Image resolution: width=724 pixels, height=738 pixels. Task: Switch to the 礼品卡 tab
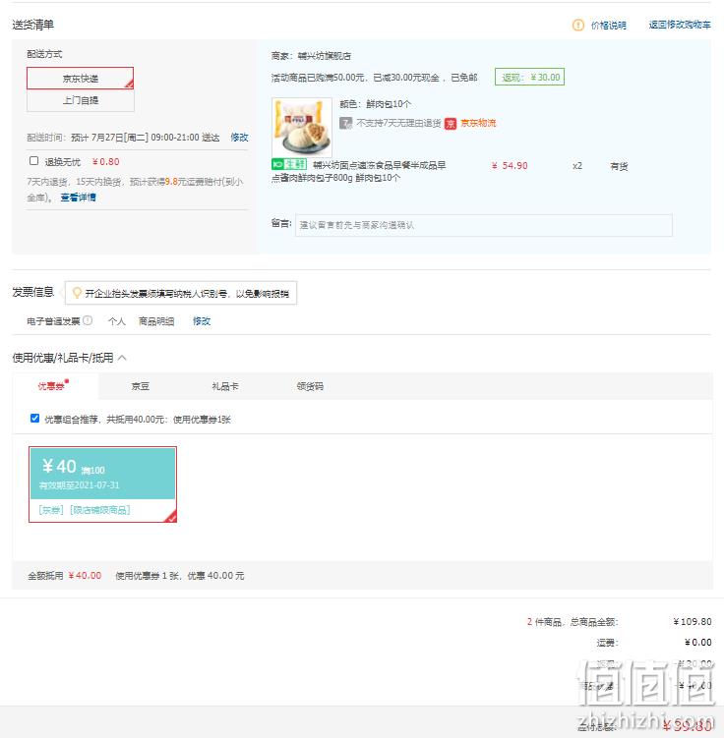[225, 386]
